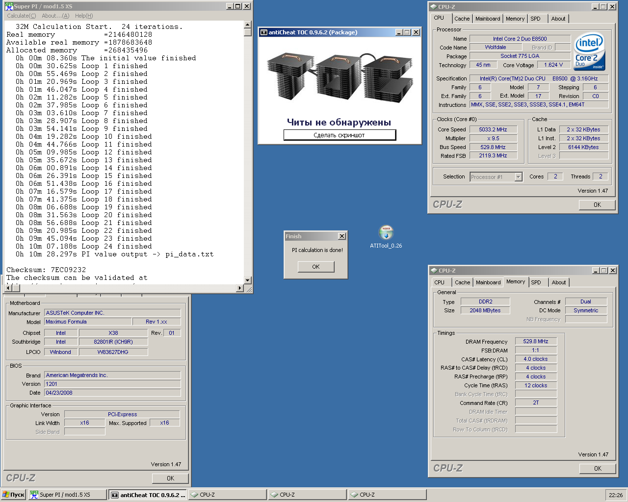The height and width of the screenshot is (502, 628).
Task: Select About tab in bottom CPU-Z Memory window
Action: [x=559, y=282]
